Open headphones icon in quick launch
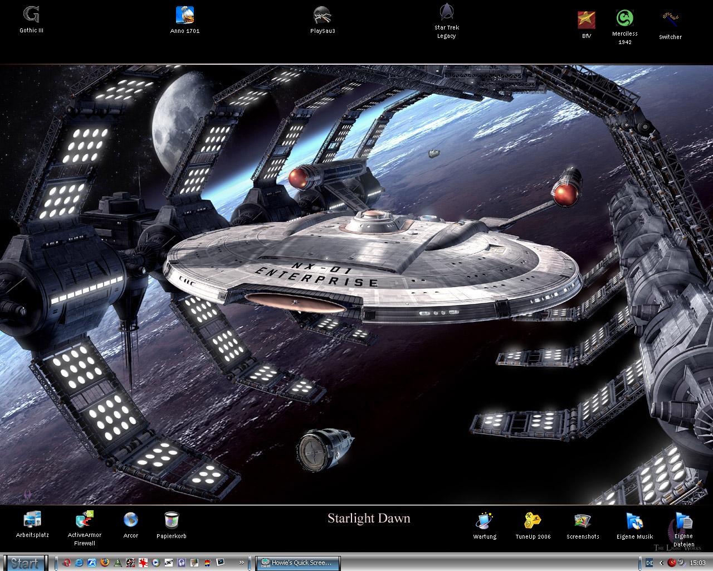713x571 pixels. (x=182, y=563)
